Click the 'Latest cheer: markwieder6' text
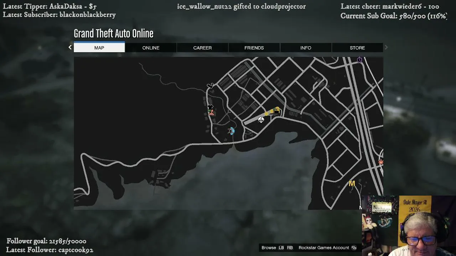The width and height of the screenshot is (456, 256). coord(390,6)
